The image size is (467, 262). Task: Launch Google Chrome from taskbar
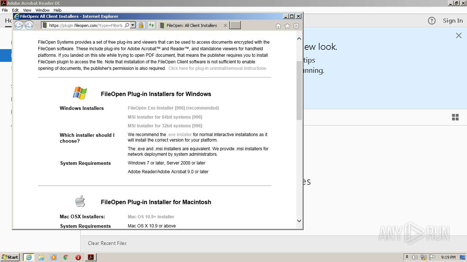click(x=66, y=257)
